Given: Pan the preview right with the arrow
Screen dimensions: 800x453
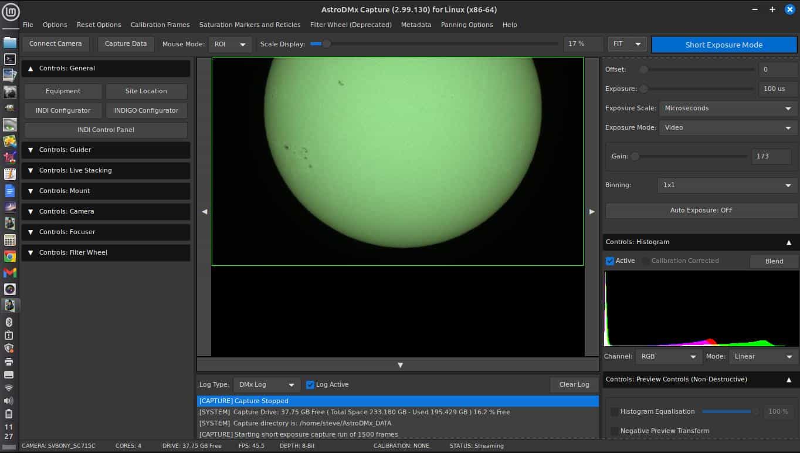Looking at the screenshot, I should click(591, 211).
